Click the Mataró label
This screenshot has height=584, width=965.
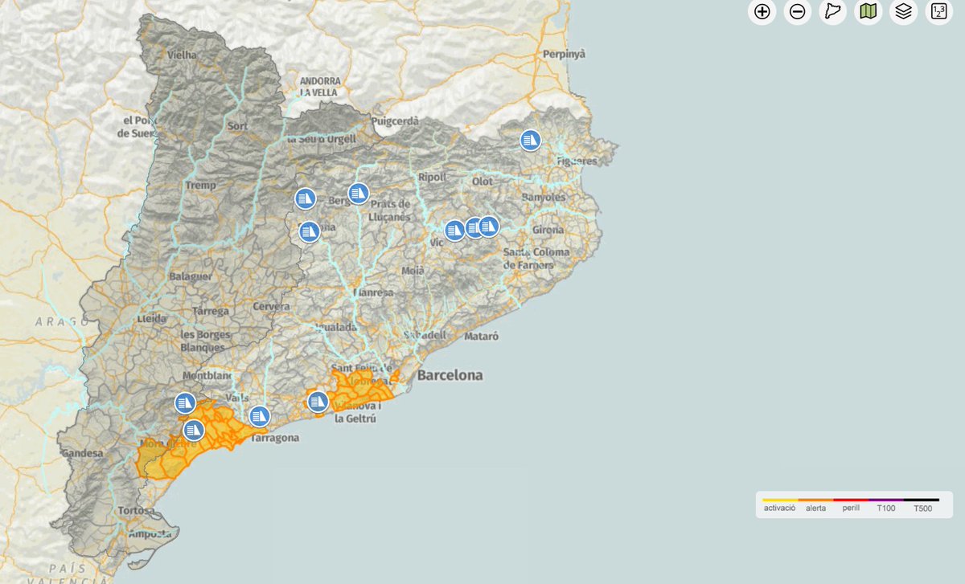(x=482, y=336)
